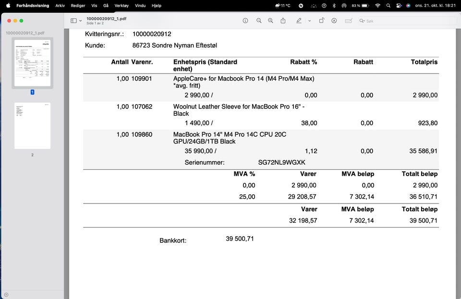Zoom out of the PDF page

point(259,21)
